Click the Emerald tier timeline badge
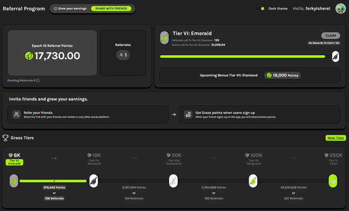This screenshot has width=349, height=211. 14,181
